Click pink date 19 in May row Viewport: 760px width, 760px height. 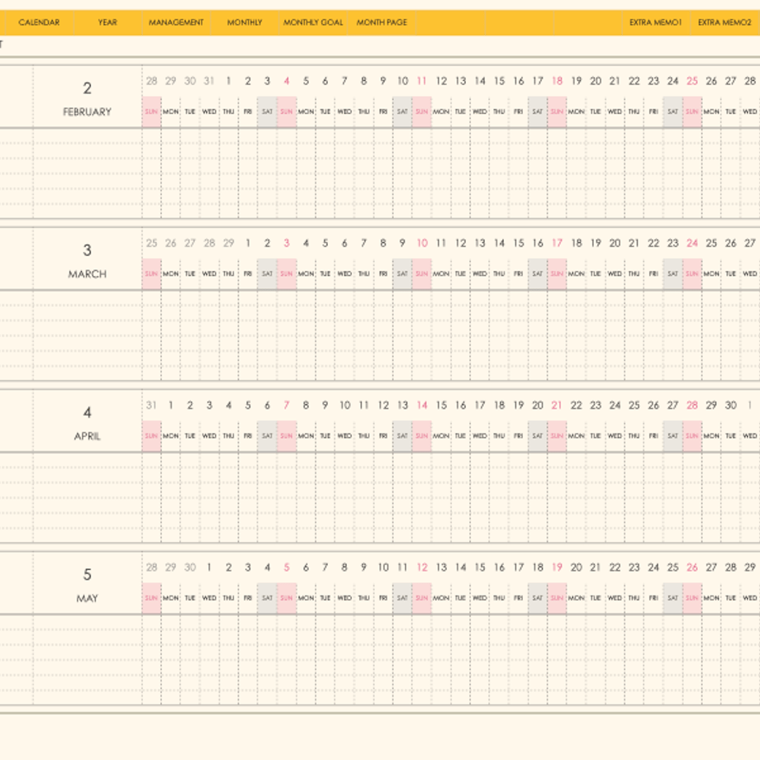click(x=557, y=568)
